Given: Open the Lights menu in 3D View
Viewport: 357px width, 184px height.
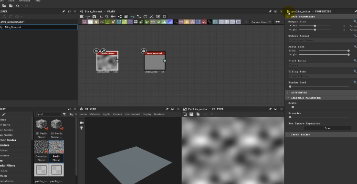Looking at the screenshot, I should pos(107,114).
